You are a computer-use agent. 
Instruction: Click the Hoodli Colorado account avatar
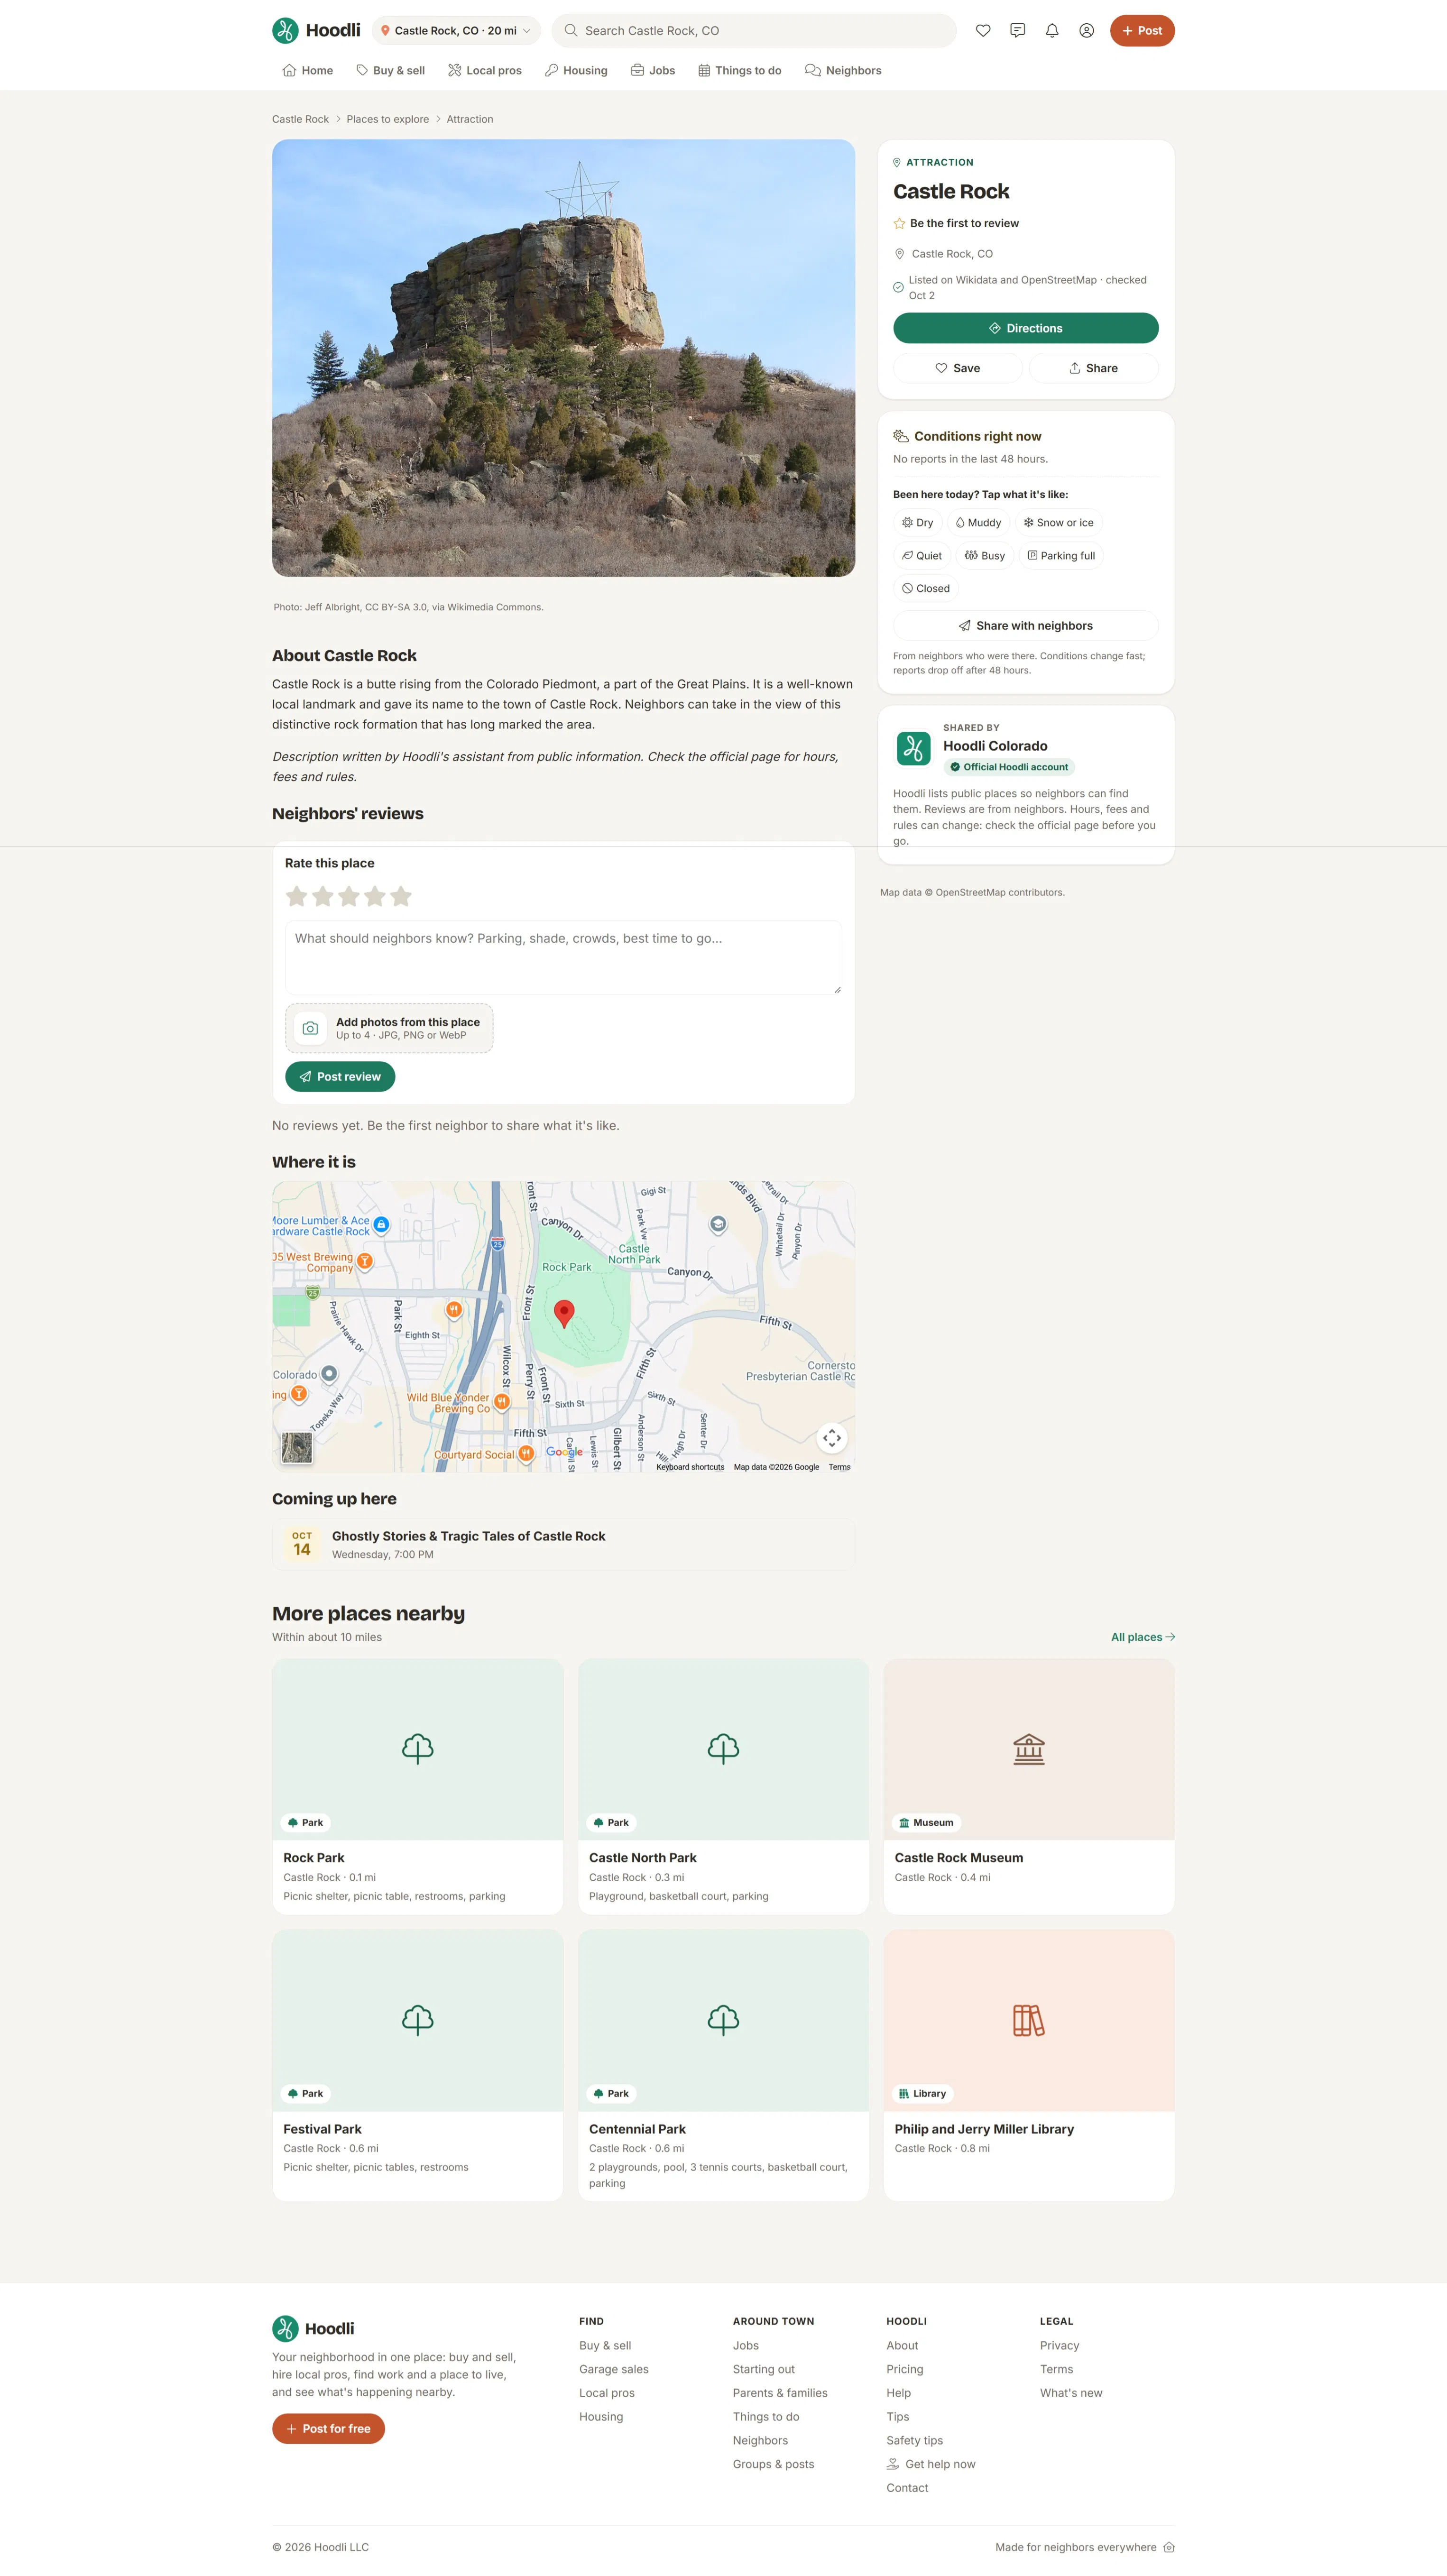[x=913, y=748]
